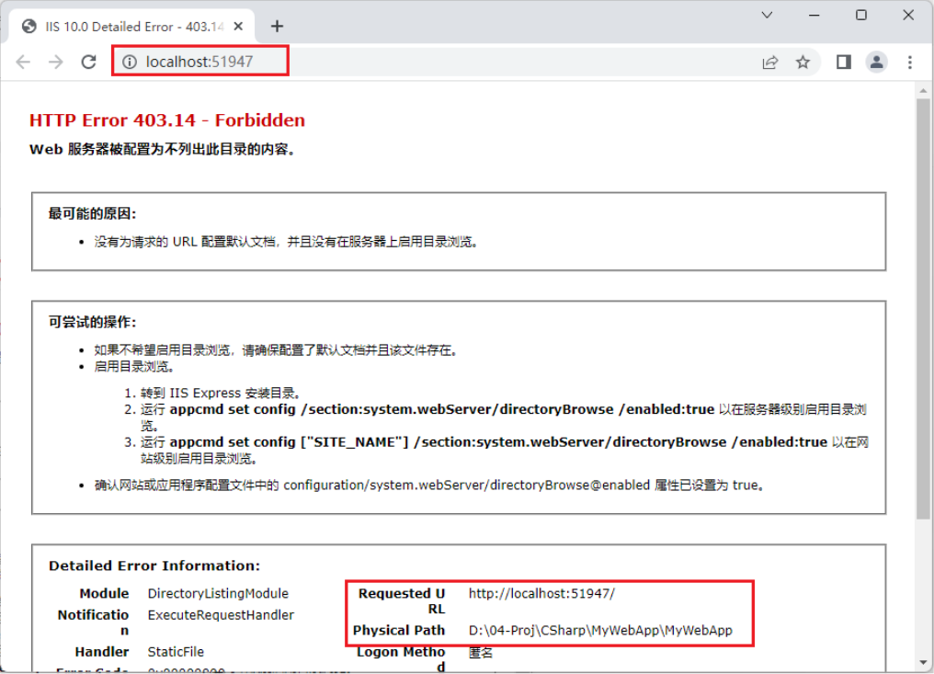Click the scrollbar up arrow

[923, 91]
